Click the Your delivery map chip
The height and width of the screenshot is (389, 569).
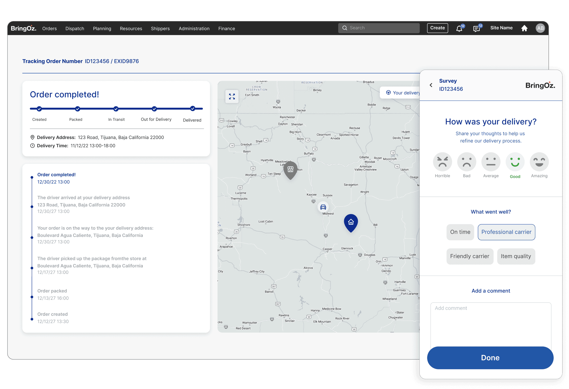tap(400, 93)
